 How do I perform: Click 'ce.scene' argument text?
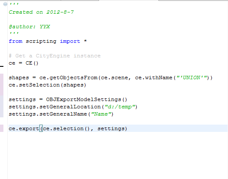114,78
